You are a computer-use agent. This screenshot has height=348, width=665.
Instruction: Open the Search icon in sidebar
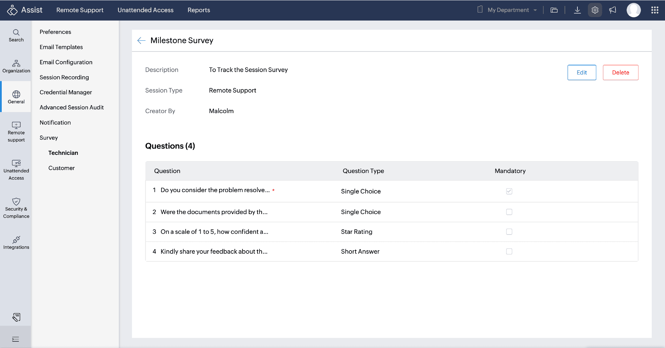(16, 35)
